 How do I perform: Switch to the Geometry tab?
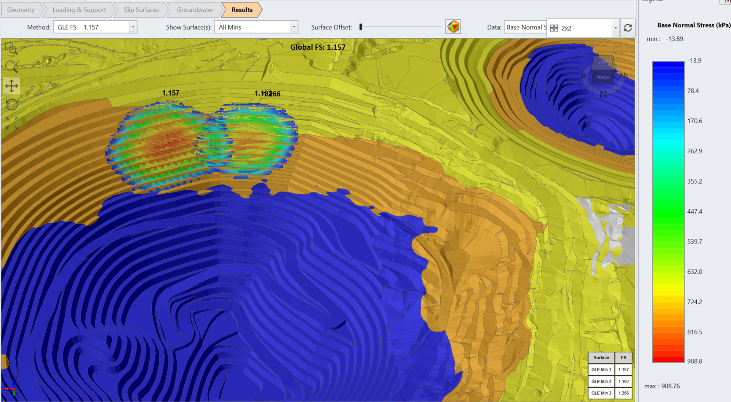[21, 10]
